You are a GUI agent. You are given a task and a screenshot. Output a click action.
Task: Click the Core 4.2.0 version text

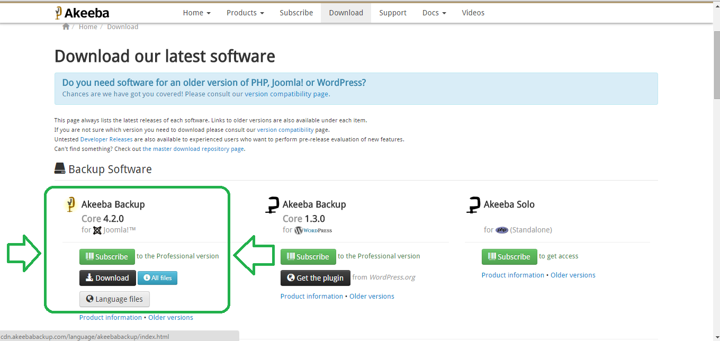pyautogui.click(x=103, y=219)
